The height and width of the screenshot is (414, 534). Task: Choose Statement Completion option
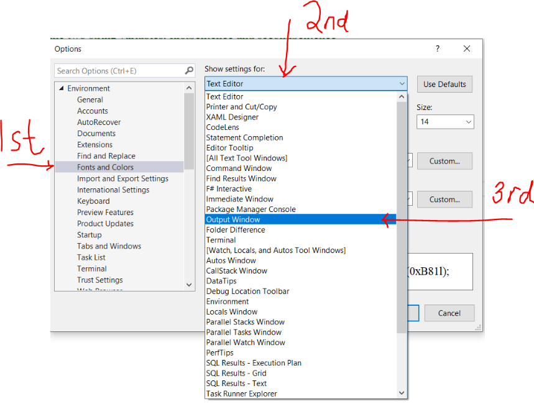[301, 137]
